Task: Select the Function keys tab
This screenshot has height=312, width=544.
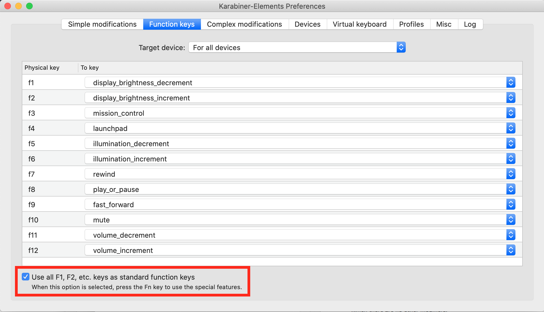Action: coord(172,24)
